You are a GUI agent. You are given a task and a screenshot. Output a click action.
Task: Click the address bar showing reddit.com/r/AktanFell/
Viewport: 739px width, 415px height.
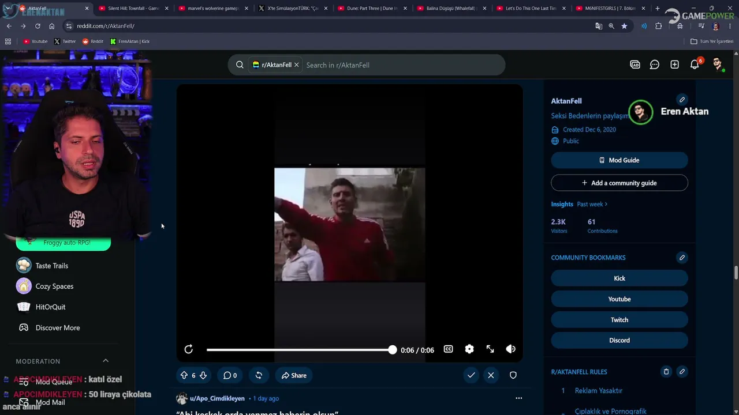coord(329,26)
